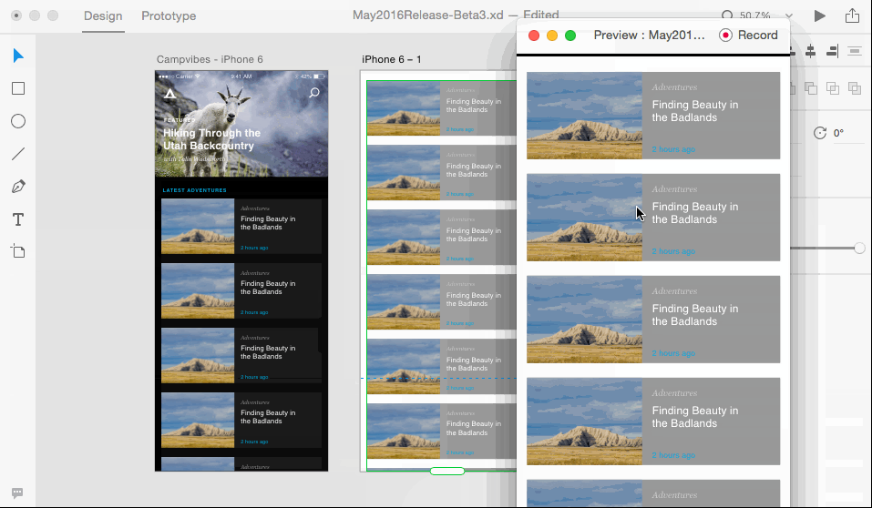Click the zoom magnifier icon

pos(727,15)
